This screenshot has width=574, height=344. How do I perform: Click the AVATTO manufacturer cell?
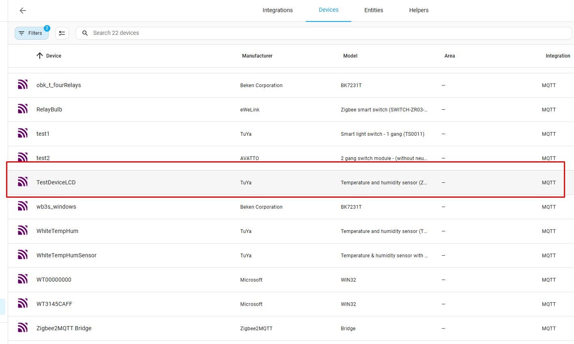coord(249,158)
